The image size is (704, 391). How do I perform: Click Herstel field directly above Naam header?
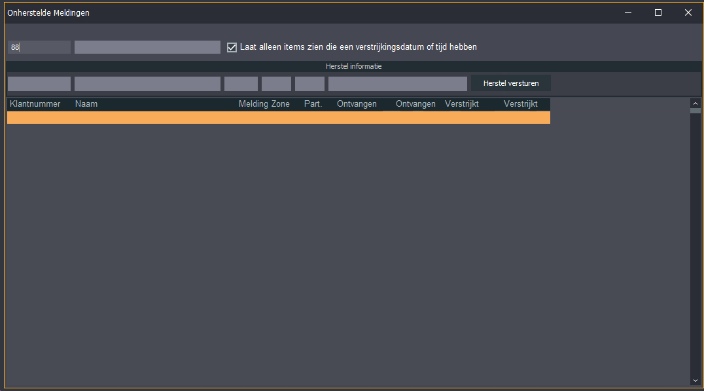[x=147, y=84]
